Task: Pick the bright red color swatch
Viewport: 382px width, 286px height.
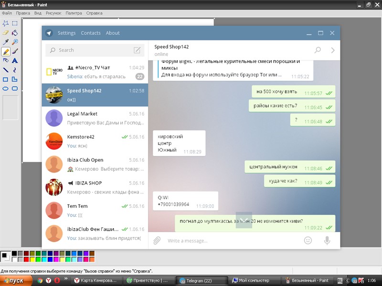Action: (x=26, y=259)
